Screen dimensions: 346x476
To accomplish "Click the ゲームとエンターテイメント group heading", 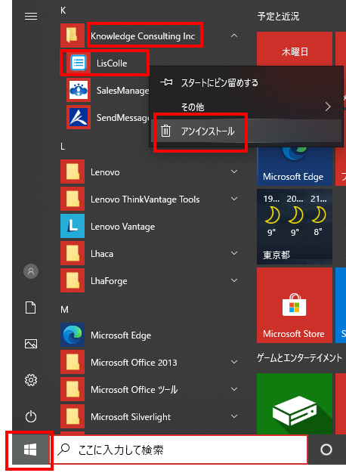I will coord(299,357).
